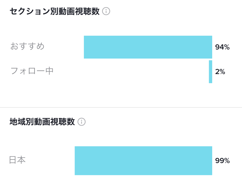The height and width of the screenshot is (185, 242).
Task: Show tooltip explaining region video views
Action: coord(82,122)
